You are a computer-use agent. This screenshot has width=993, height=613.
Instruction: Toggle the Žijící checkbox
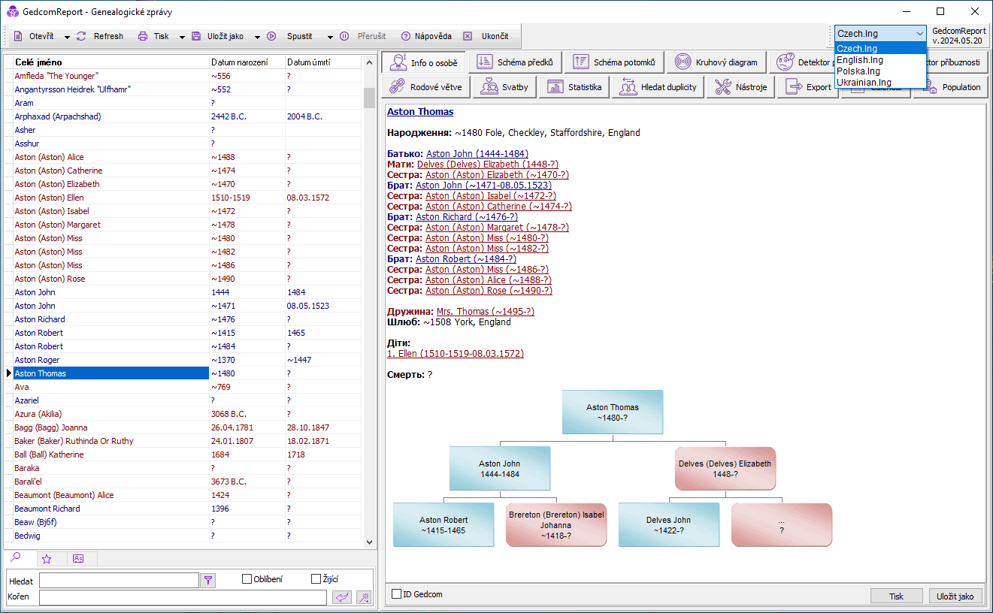(316, 579)
